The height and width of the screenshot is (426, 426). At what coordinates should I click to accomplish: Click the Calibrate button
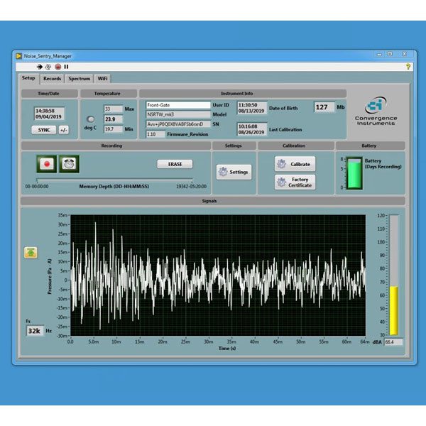(295, 164)
